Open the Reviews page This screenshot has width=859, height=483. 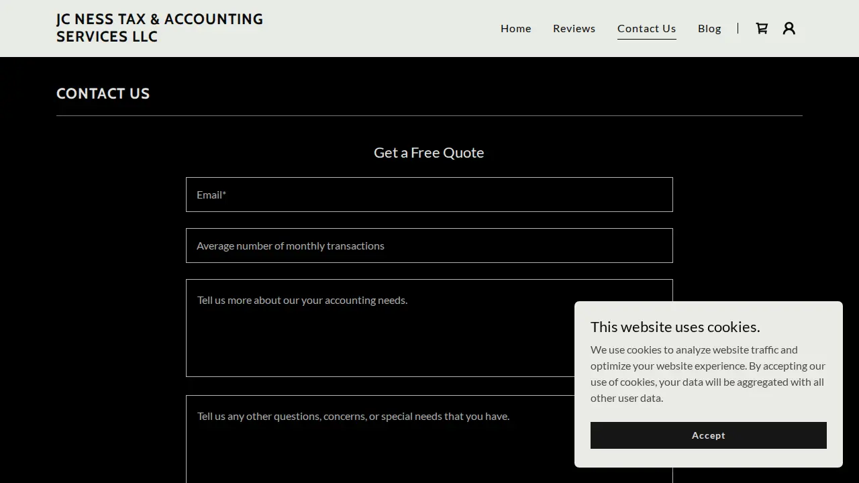tap(574, 28)
